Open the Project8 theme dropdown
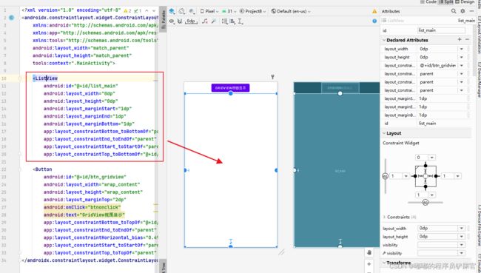The image size is (481, 273). point(252,11)
